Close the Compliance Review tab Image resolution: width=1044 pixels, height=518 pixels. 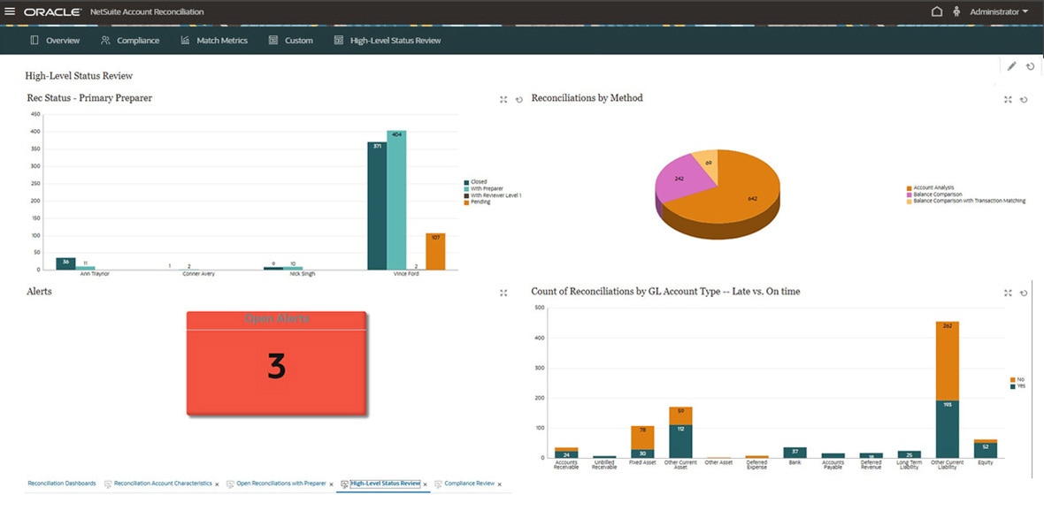[x=500, y=484]
